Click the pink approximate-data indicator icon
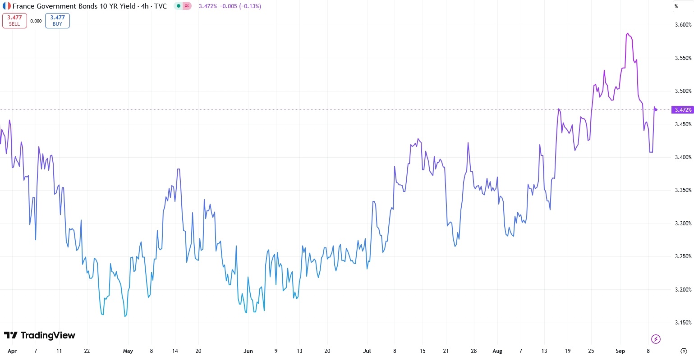This screenshot has height=356, width=694. 187,6
